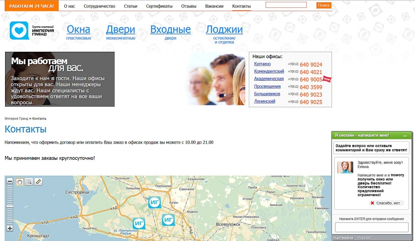Zoom out the map with minus button

pyautogui.click(x=10, y=181)
